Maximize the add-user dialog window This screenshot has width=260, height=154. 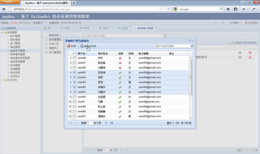point(190,40)
